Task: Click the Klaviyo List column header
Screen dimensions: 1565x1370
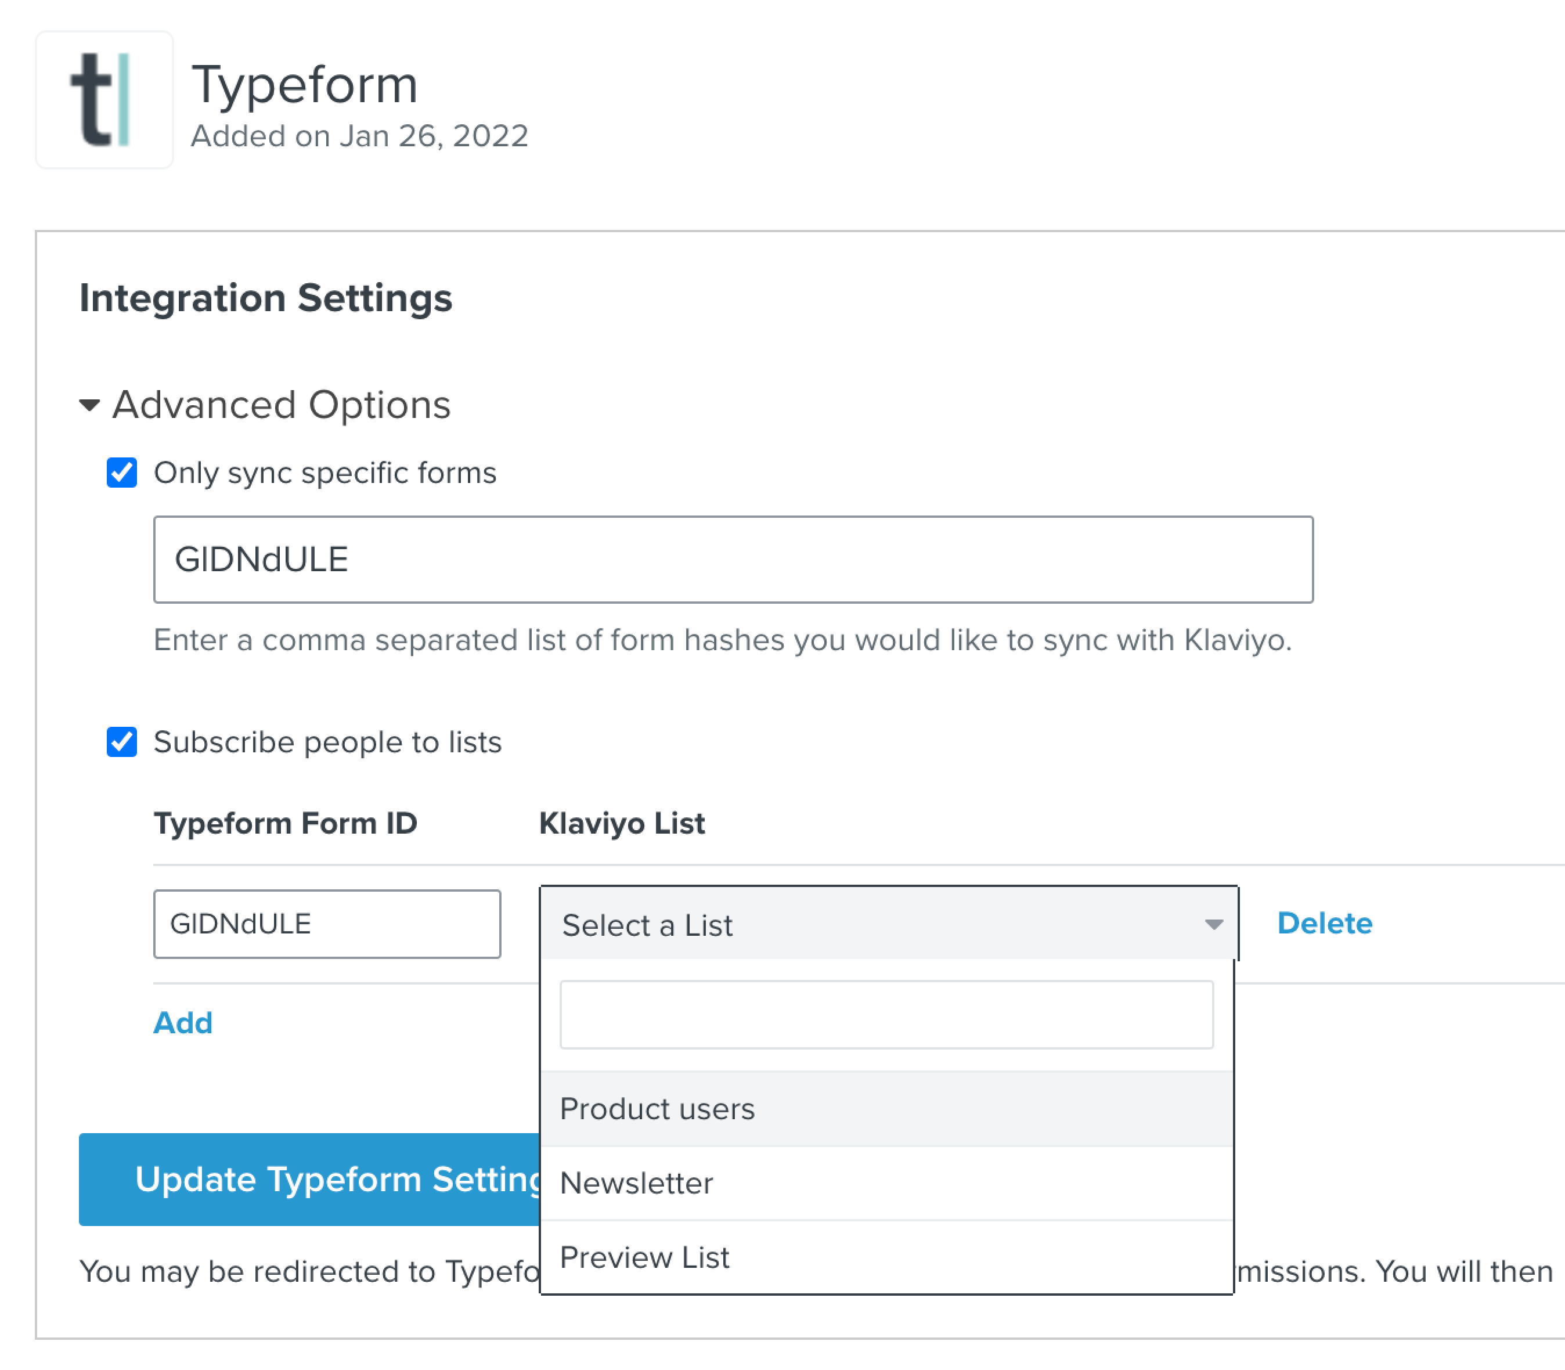Action: point(622,823)
